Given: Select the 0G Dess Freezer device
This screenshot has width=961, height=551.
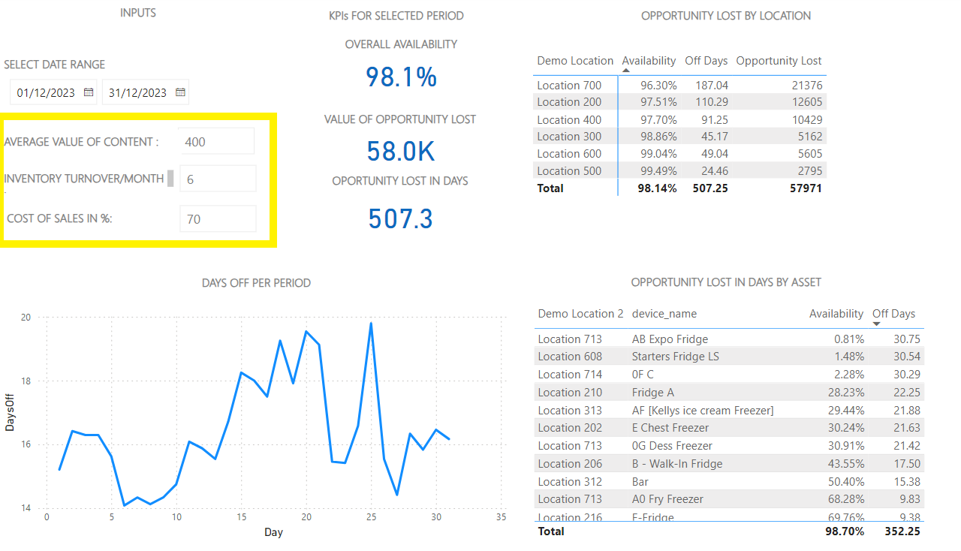Looking at the screenshot, I should 672,446.
